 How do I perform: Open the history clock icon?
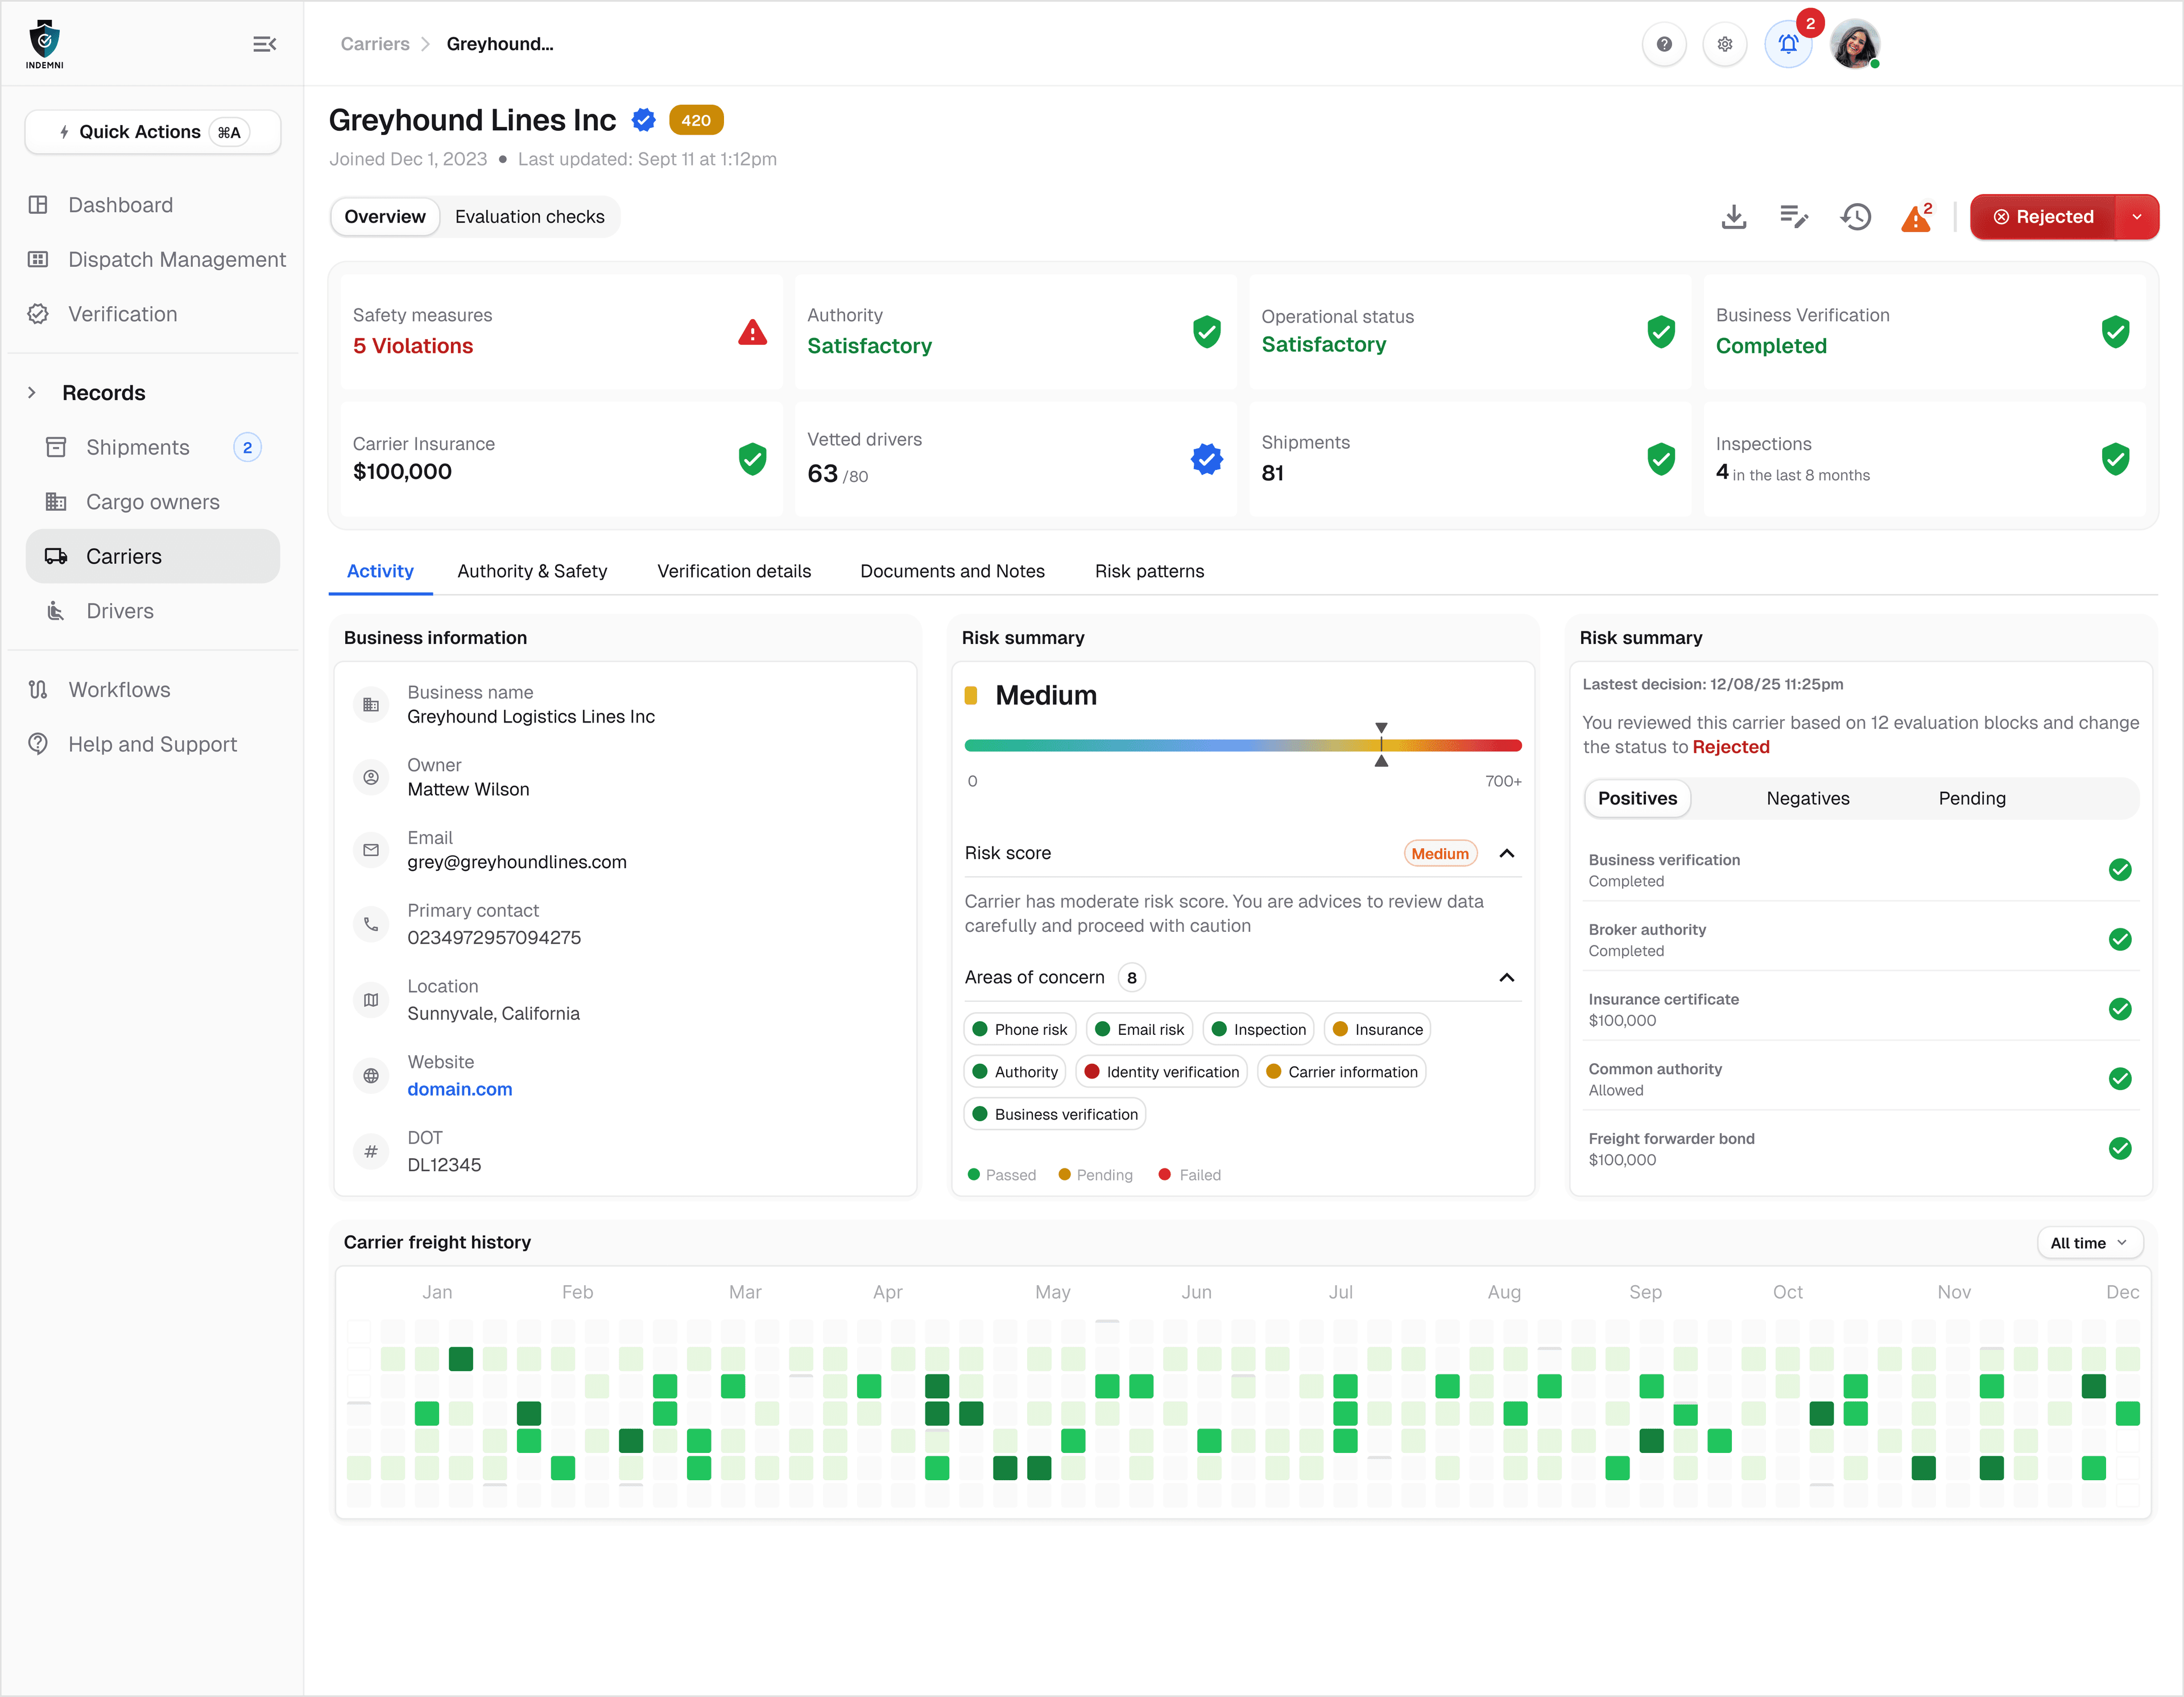pyautogui.click(x=1856, y=217)
